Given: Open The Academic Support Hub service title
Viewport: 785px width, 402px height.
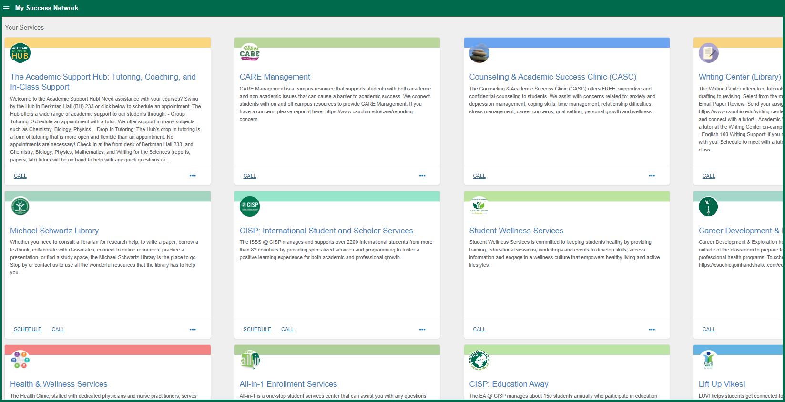Looking at the screenshot, I should coord(103,82).
